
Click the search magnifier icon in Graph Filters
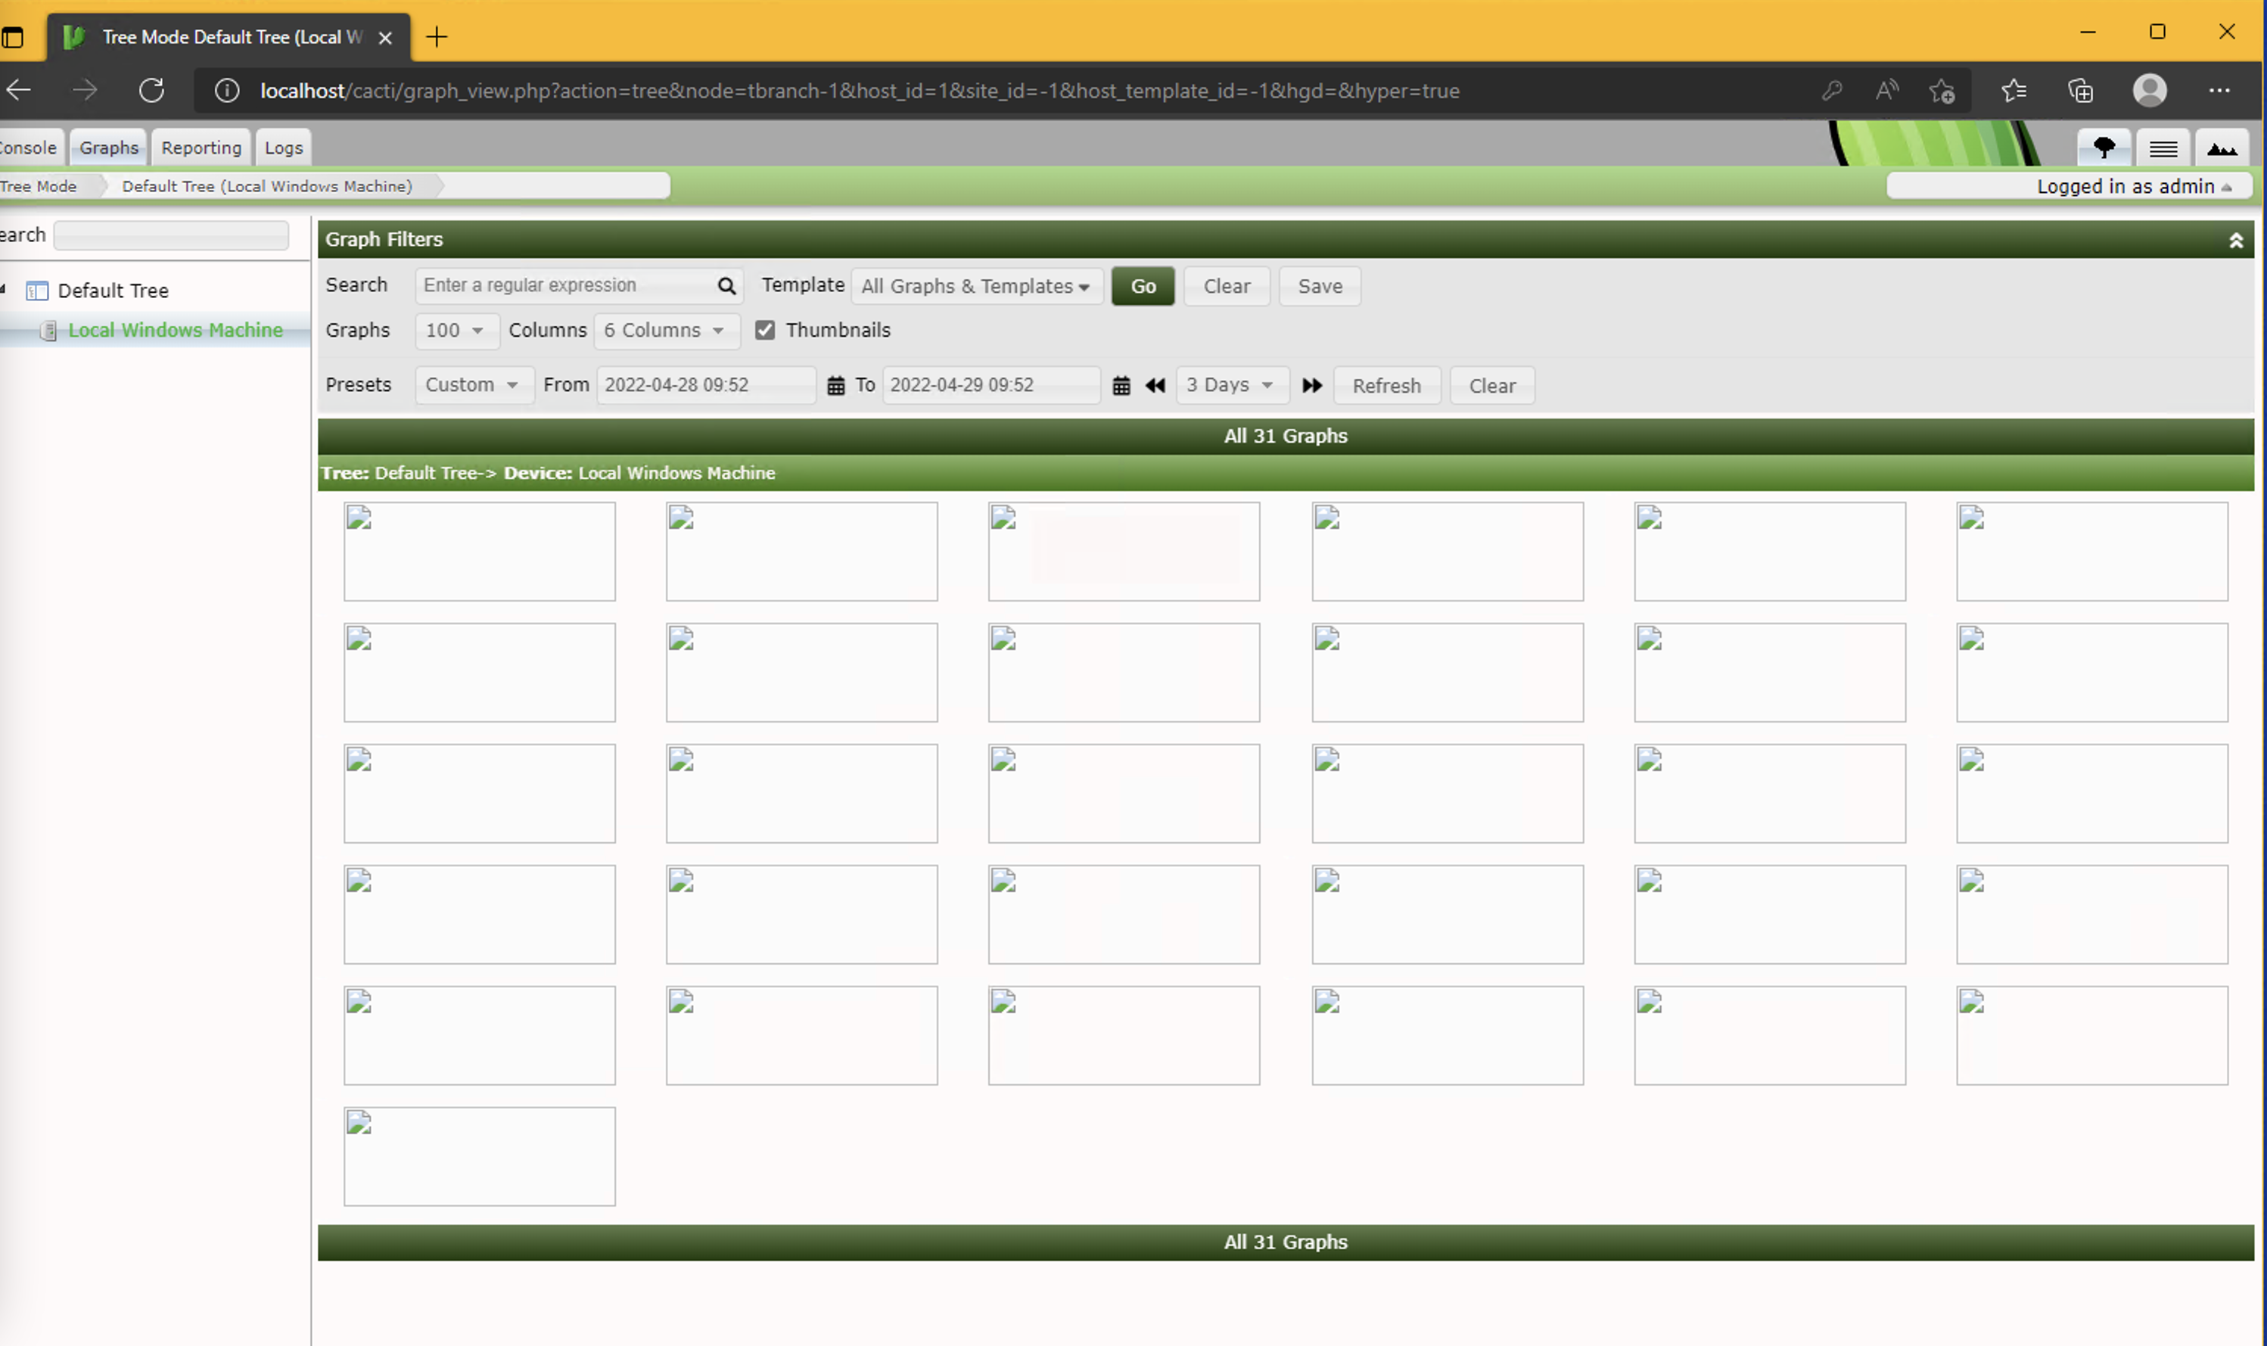pos(726,286)
